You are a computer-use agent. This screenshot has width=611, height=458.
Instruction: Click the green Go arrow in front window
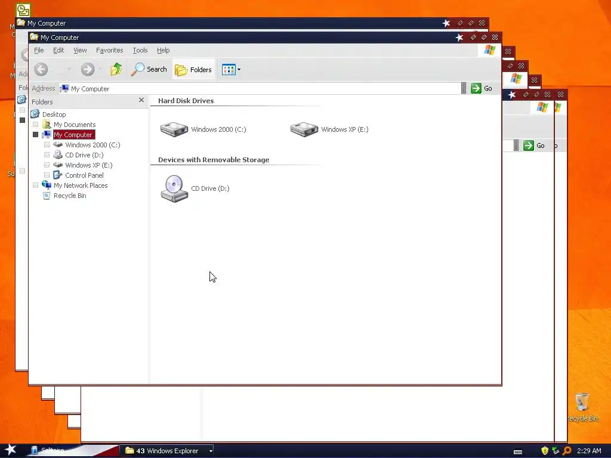(476, 88)
